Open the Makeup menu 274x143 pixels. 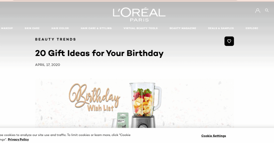point(7,28)
